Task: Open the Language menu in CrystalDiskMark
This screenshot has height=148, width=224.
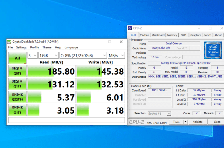Action: [71, 47]
